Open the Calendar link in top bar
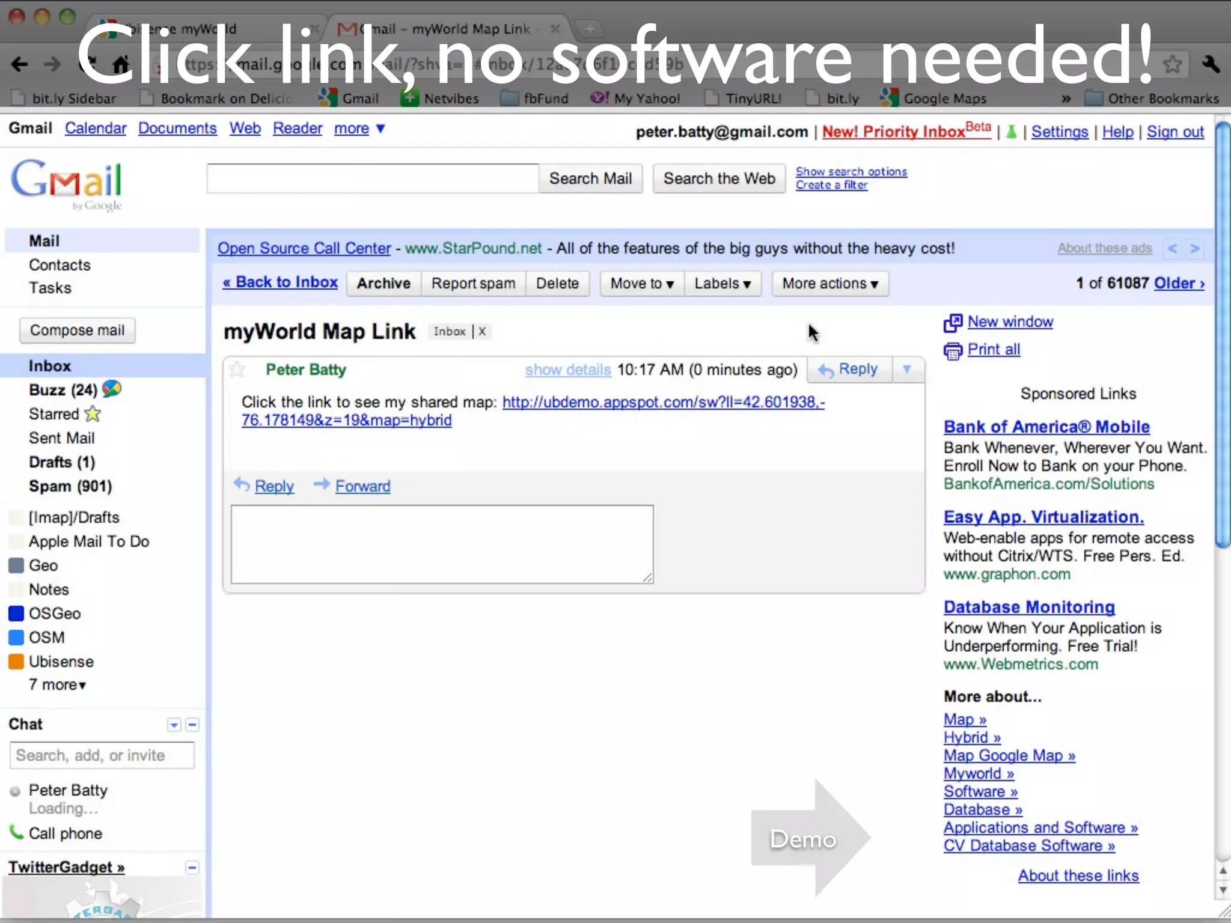 pyautogui.click(x=96, y=129)
